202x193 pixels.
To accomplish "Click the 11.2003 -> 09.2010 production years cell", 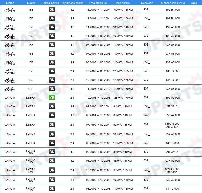I will [x=98, y=89].
